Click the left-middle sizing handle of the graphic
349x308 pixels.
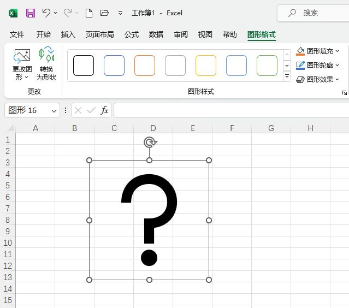89,220
